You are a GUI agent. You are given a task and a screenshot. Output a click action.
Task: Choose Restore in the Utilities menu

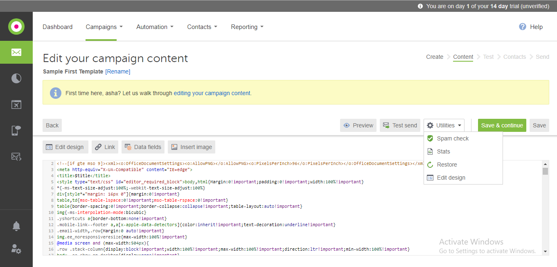click(447, 165)
